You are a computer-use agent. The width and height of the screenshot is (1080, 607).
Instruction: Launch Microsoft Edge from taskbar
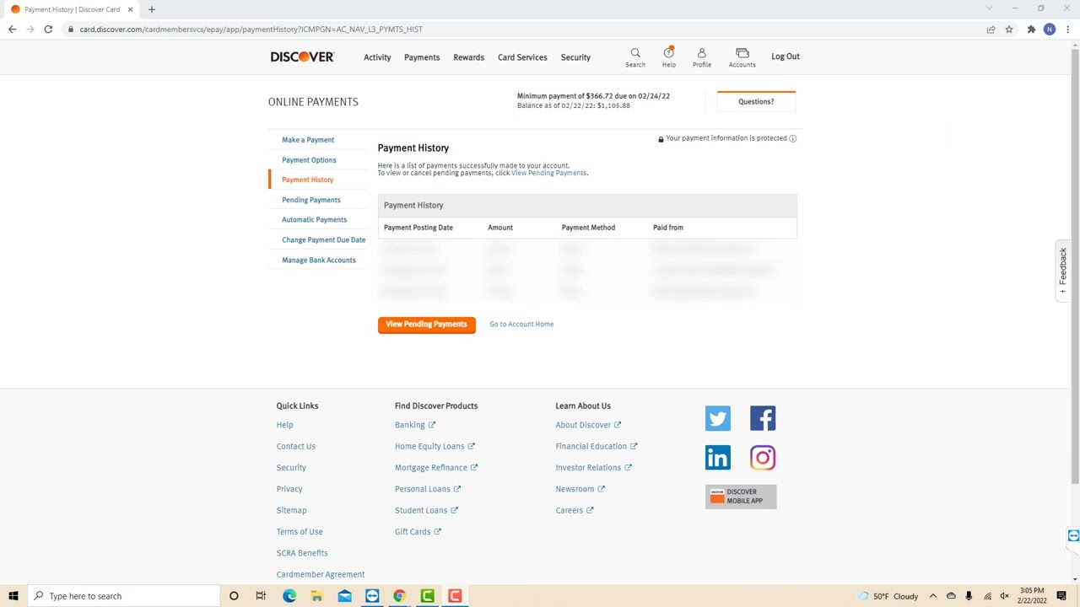click(289, 596)
